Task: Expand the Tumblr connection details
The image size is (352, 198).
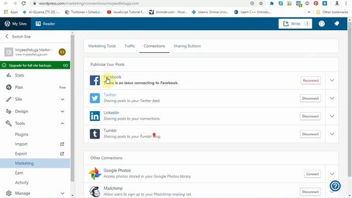Action: click(332, 134)
